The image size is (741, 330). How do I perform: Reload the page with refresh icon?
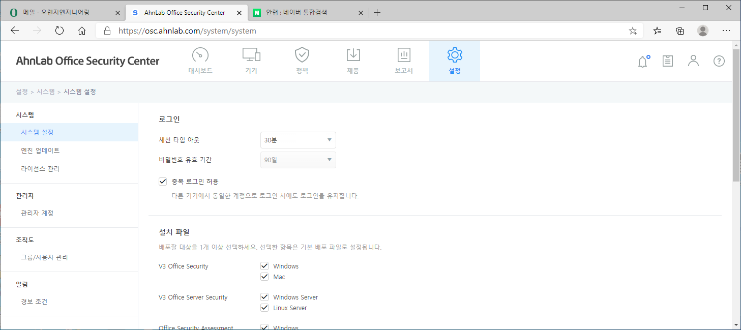click(x=60, y=31)
